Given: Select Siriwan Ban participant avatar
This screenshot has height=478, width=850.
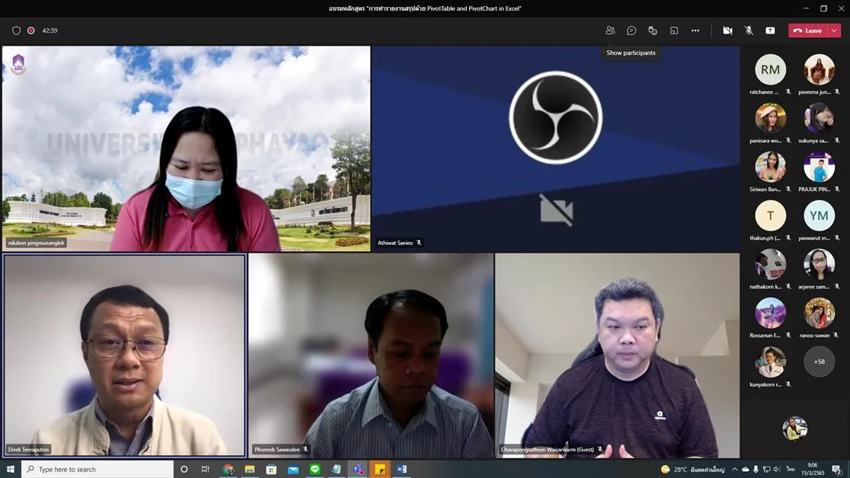Looking at the screenshot, I should coord(770,167).
